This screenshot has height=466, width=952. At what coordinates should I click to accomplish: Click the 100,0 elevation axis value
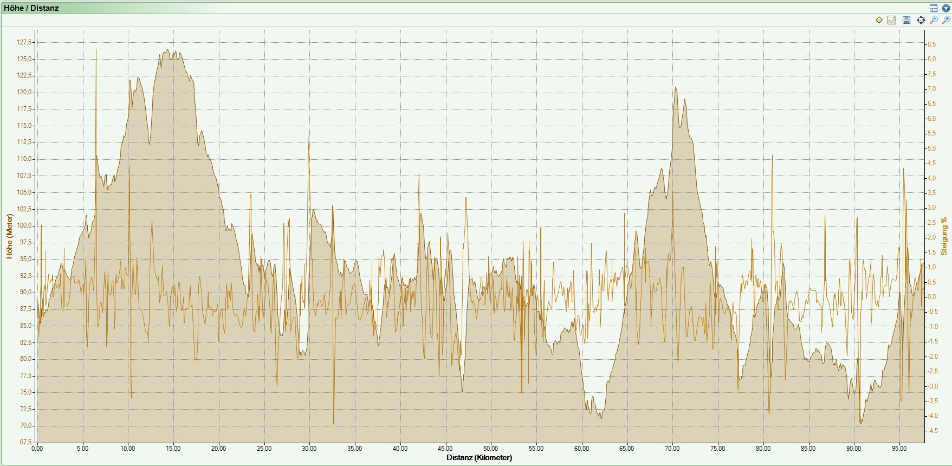25,225
